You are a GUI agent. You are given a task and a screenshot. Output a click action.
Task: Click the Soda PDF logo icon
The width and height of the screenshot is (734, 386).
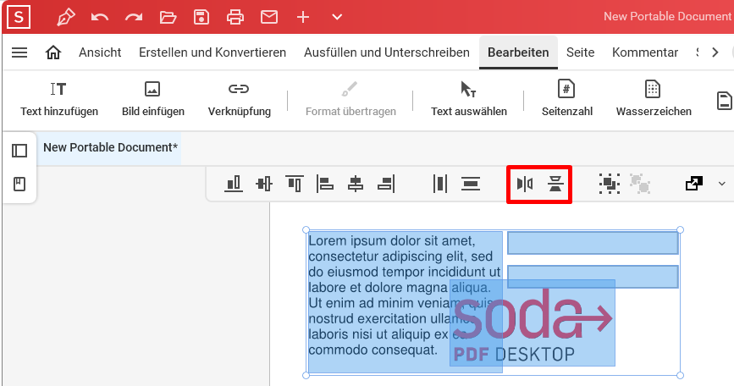[x=19, y=17]
